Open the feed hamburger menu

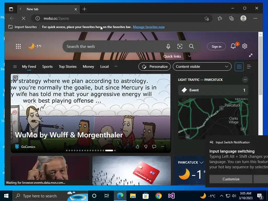pos(15,66)
